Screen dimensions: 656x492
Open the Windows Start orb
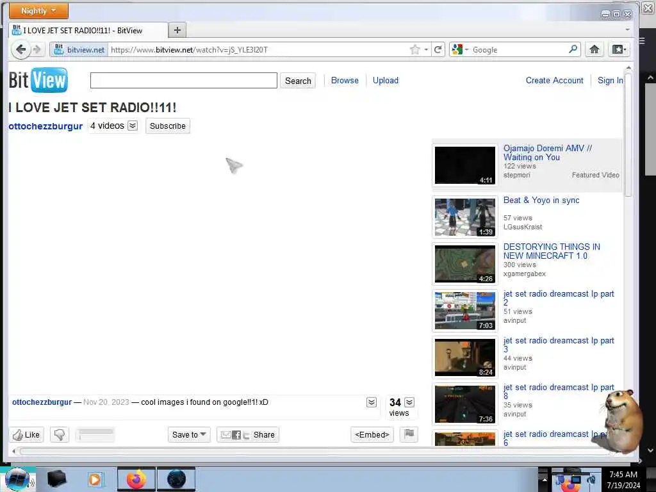tap(17, 479)
